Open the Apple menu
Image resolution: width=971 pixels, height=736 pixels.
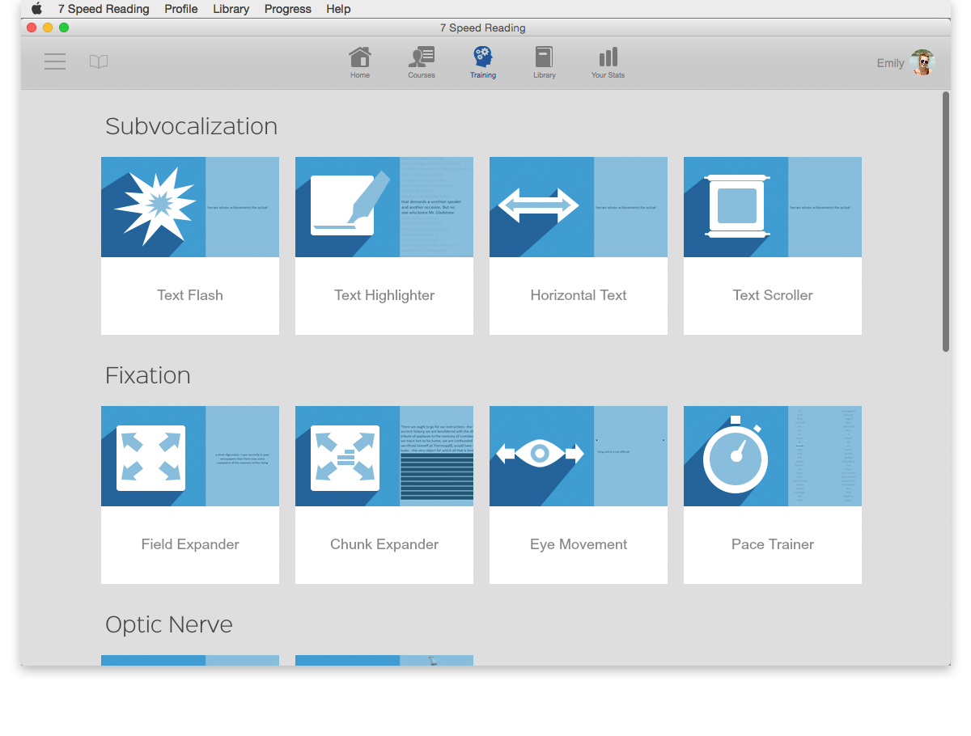click(36, 9)
